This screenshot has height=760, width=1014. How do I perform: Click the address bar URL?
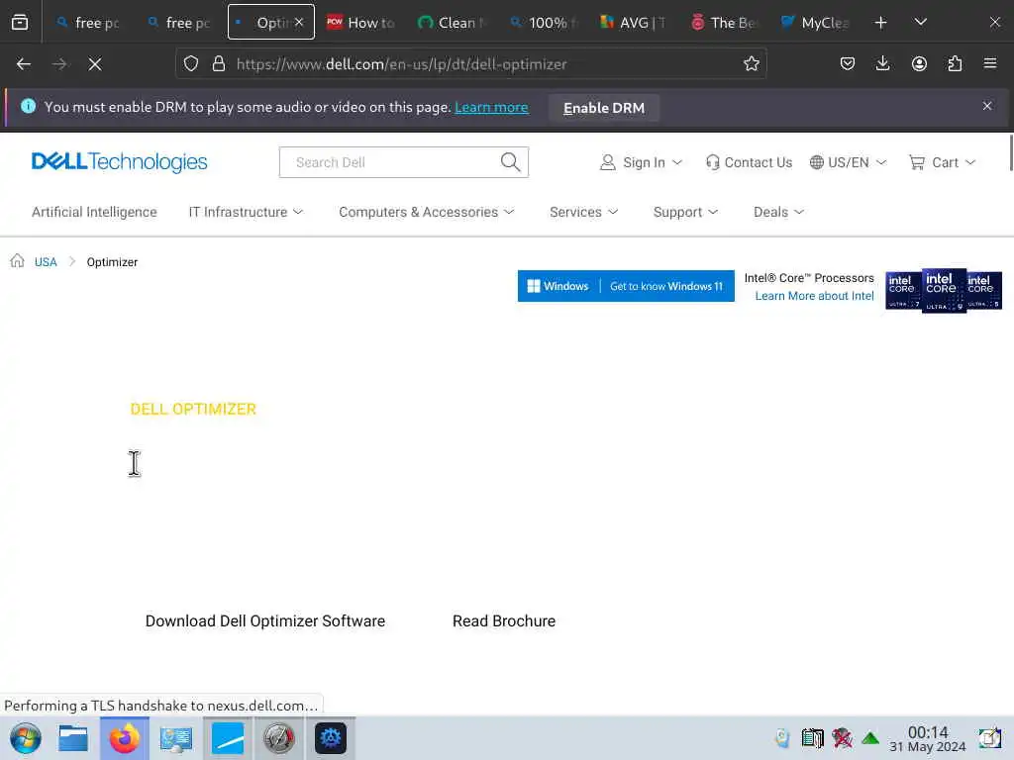coord(401,64)
